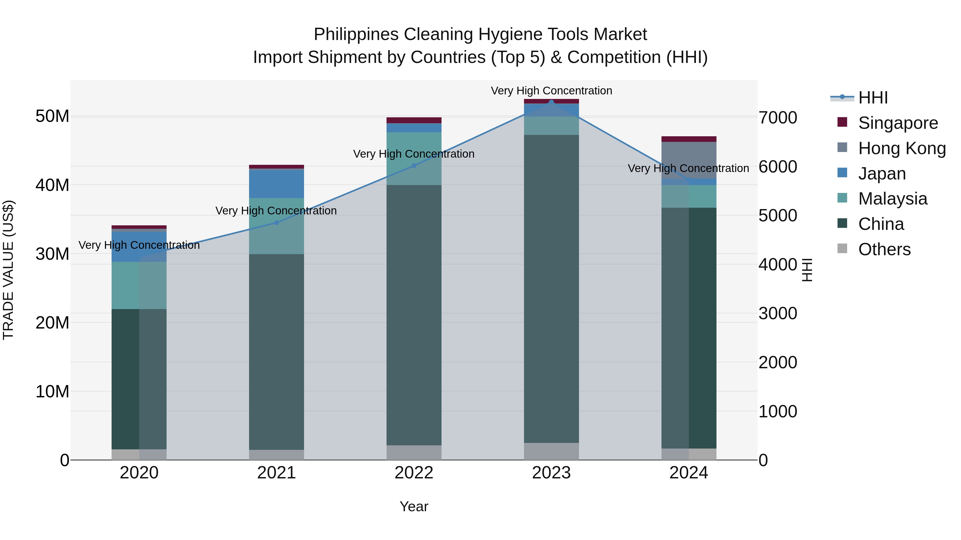Screen dimensions: 961x540
Task: Click the 4000 HHI axis tick
Action: click(x=778, y=265)
